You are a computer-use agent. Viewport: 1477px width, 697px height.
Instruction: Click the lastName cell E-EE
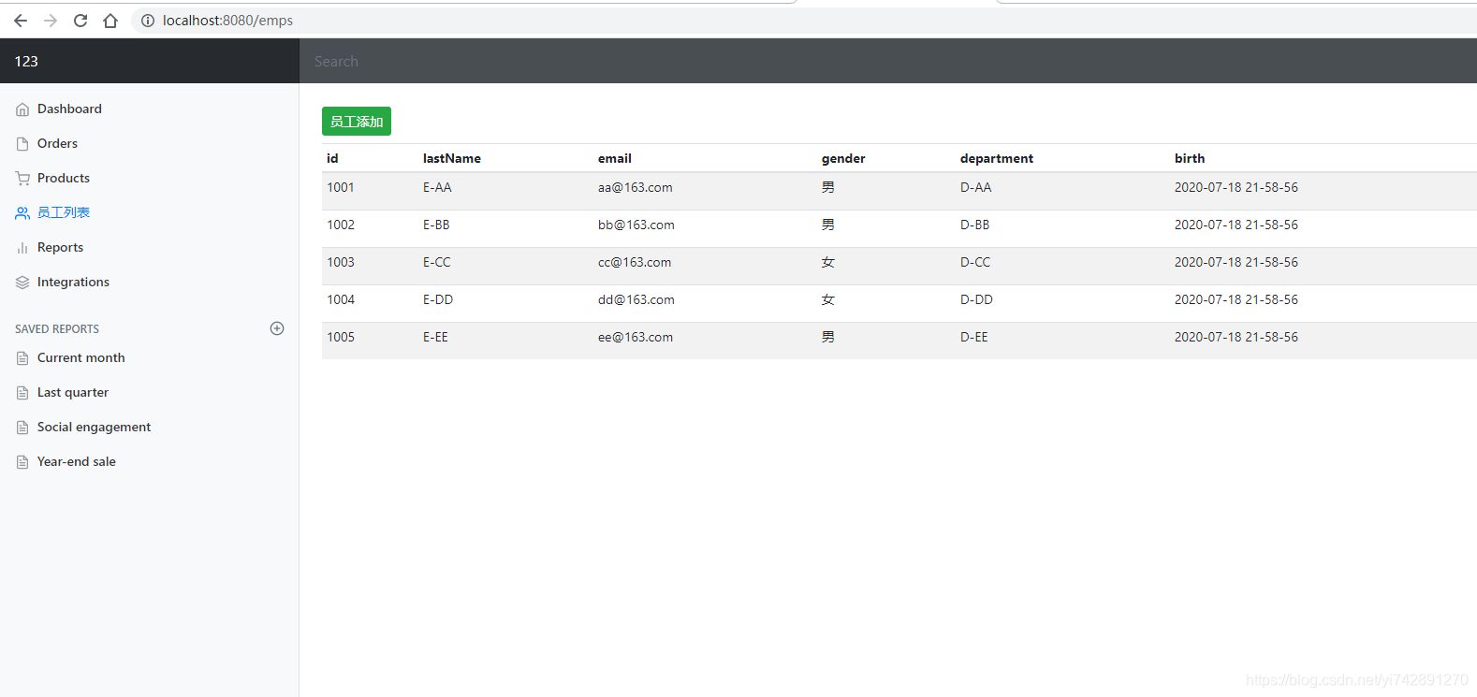click(x=435, y=337)
